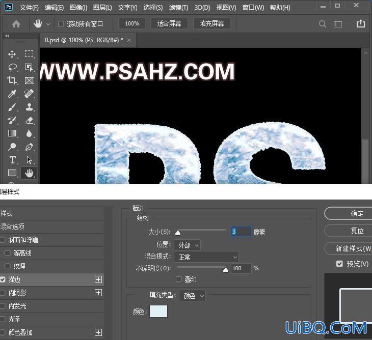Collapse the toolbox double-arrow
Image resolution: width=372 pixels, height=340 pixels.
click(x=7, y=36)
